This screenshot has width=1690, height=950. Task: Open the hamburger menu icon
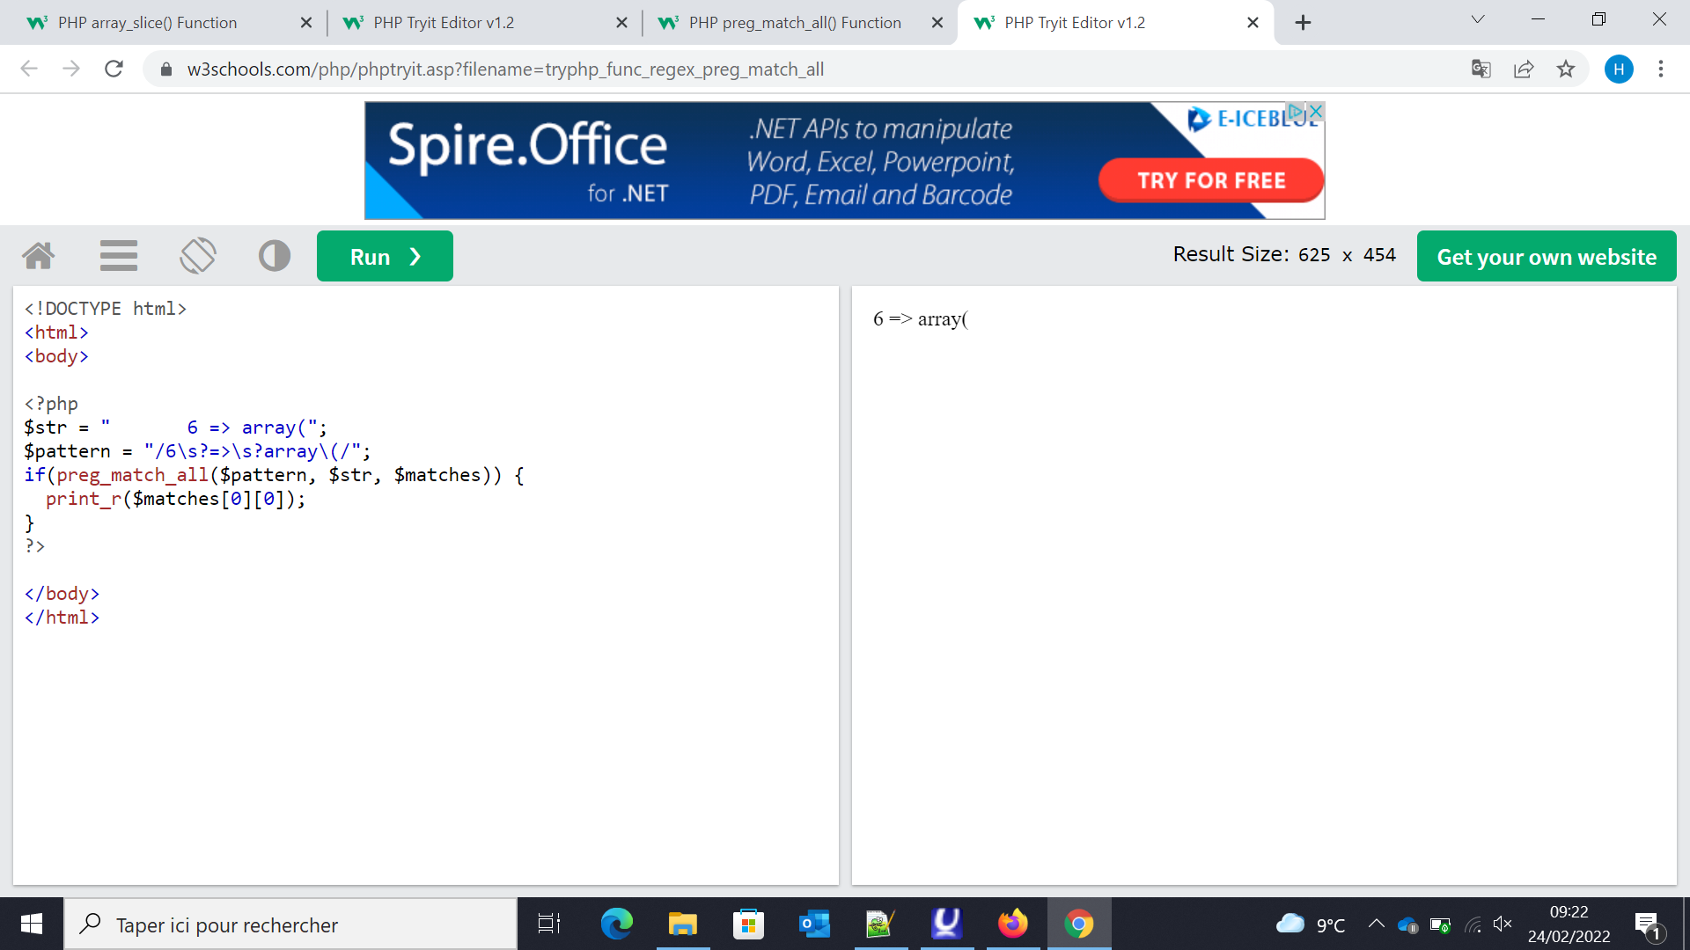pyautogui.click(x=119, y=256)
